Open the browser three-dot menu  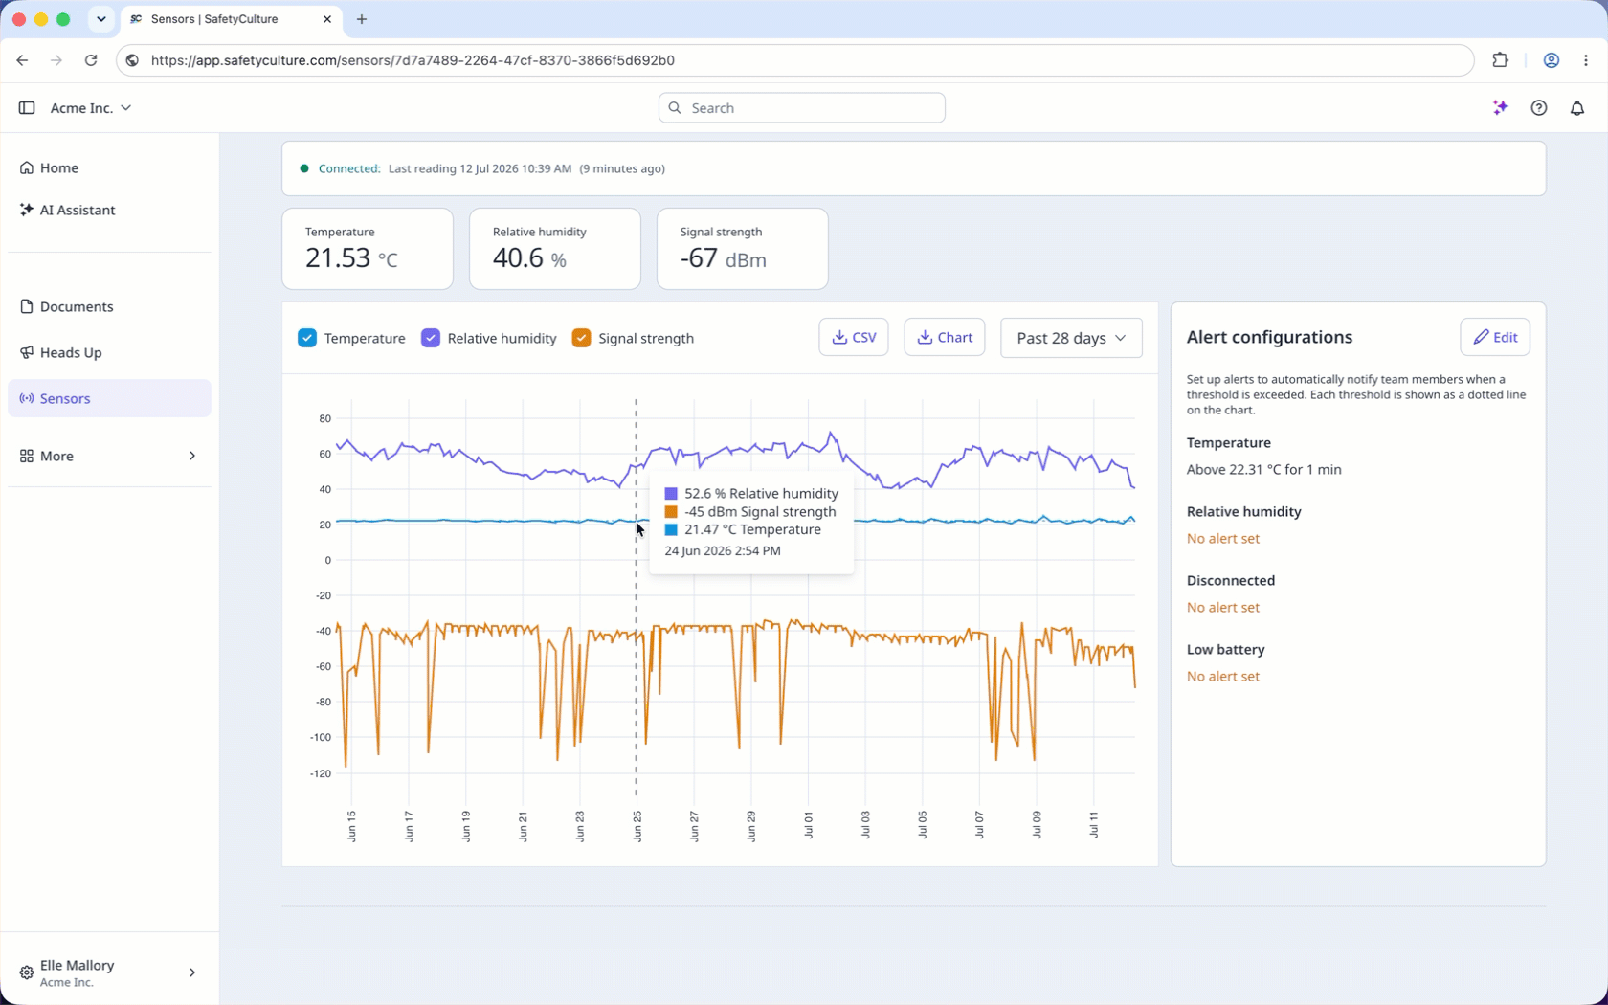click(x=1586, y=60)
